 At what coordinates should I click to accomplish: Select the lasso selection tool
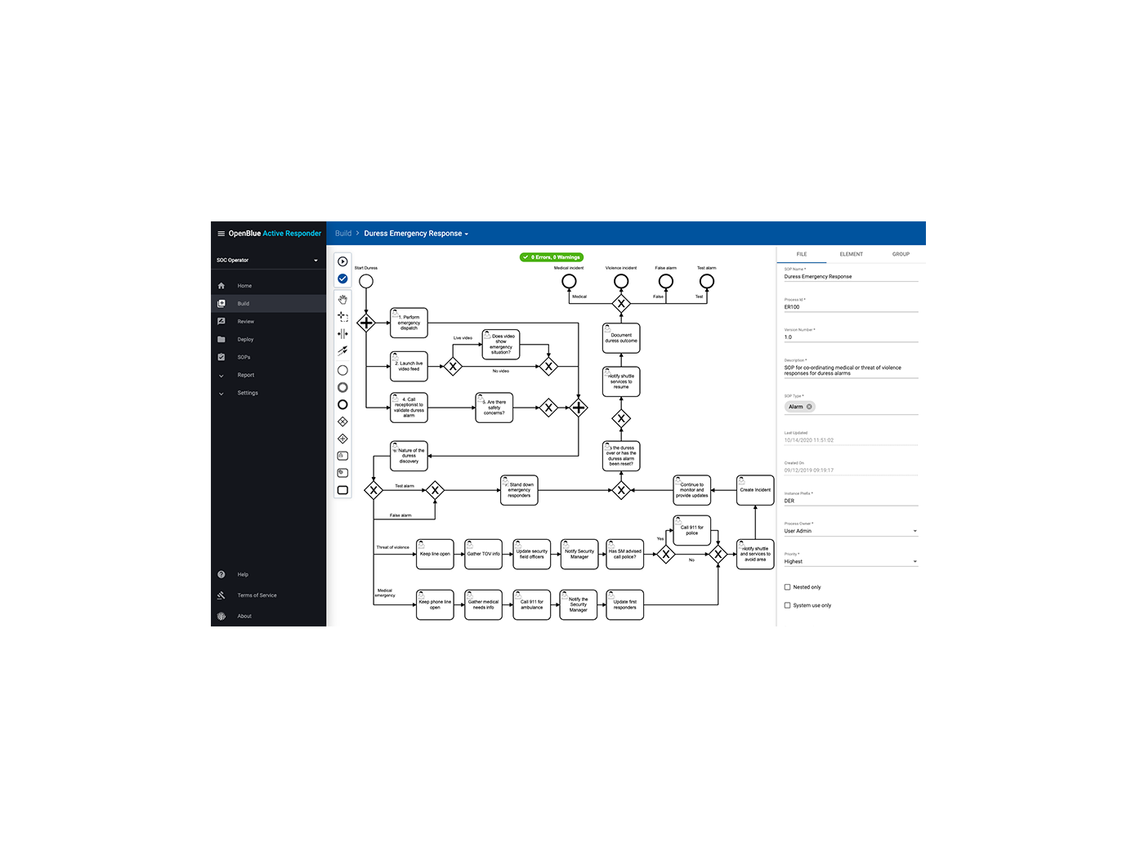[x=342, y=316]
